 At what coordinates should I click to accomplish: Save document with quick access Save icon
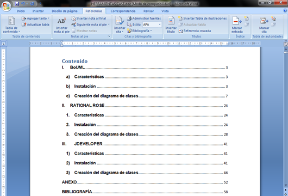tap(17, 3)
